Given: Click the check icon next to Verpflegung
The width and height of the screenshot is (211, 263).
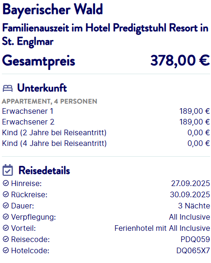Looking at the screenshot, I should pyautogui.click(x=6, y=217).
